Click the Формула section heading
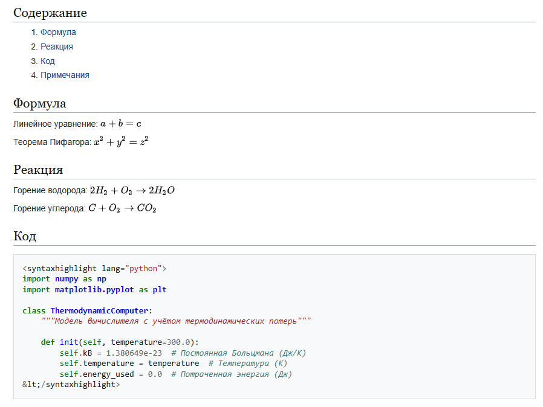The height and width of the screenshot is (407, 543). click(x=40, y=103)
